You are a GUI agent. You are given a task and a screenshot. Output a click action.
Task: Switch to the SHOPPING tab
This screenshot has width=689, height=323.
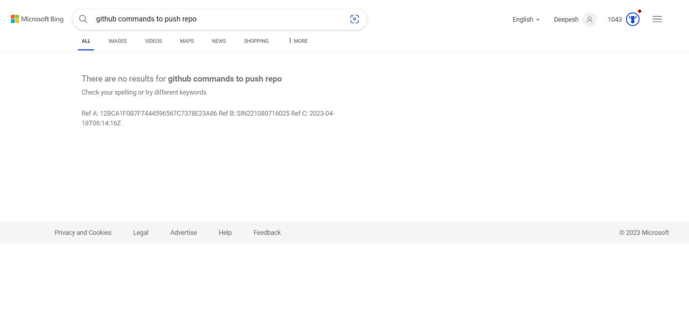256,41
